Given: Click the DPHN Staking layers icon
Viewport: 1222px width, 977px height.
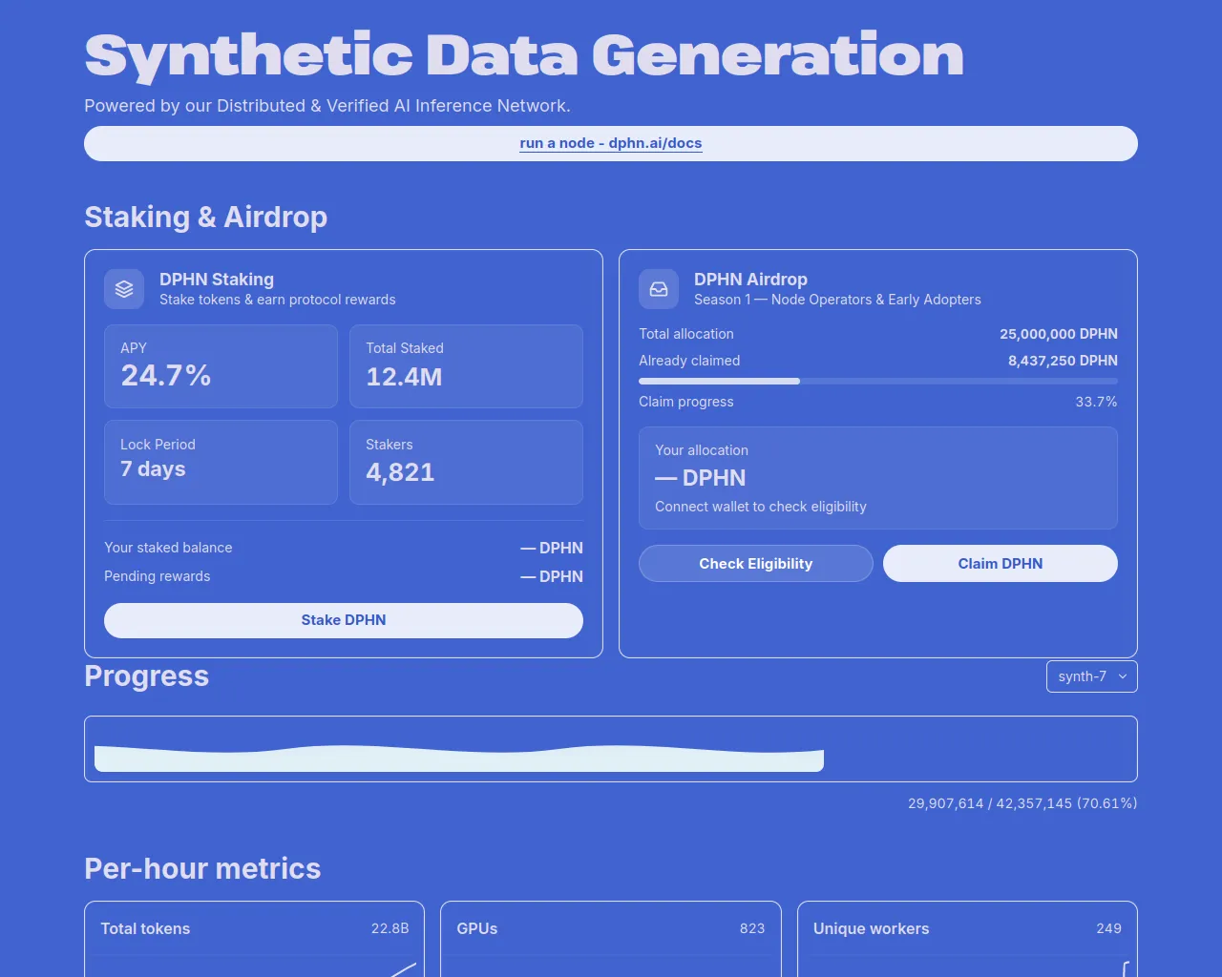Looking at the screenshot, I should (124, 289).
